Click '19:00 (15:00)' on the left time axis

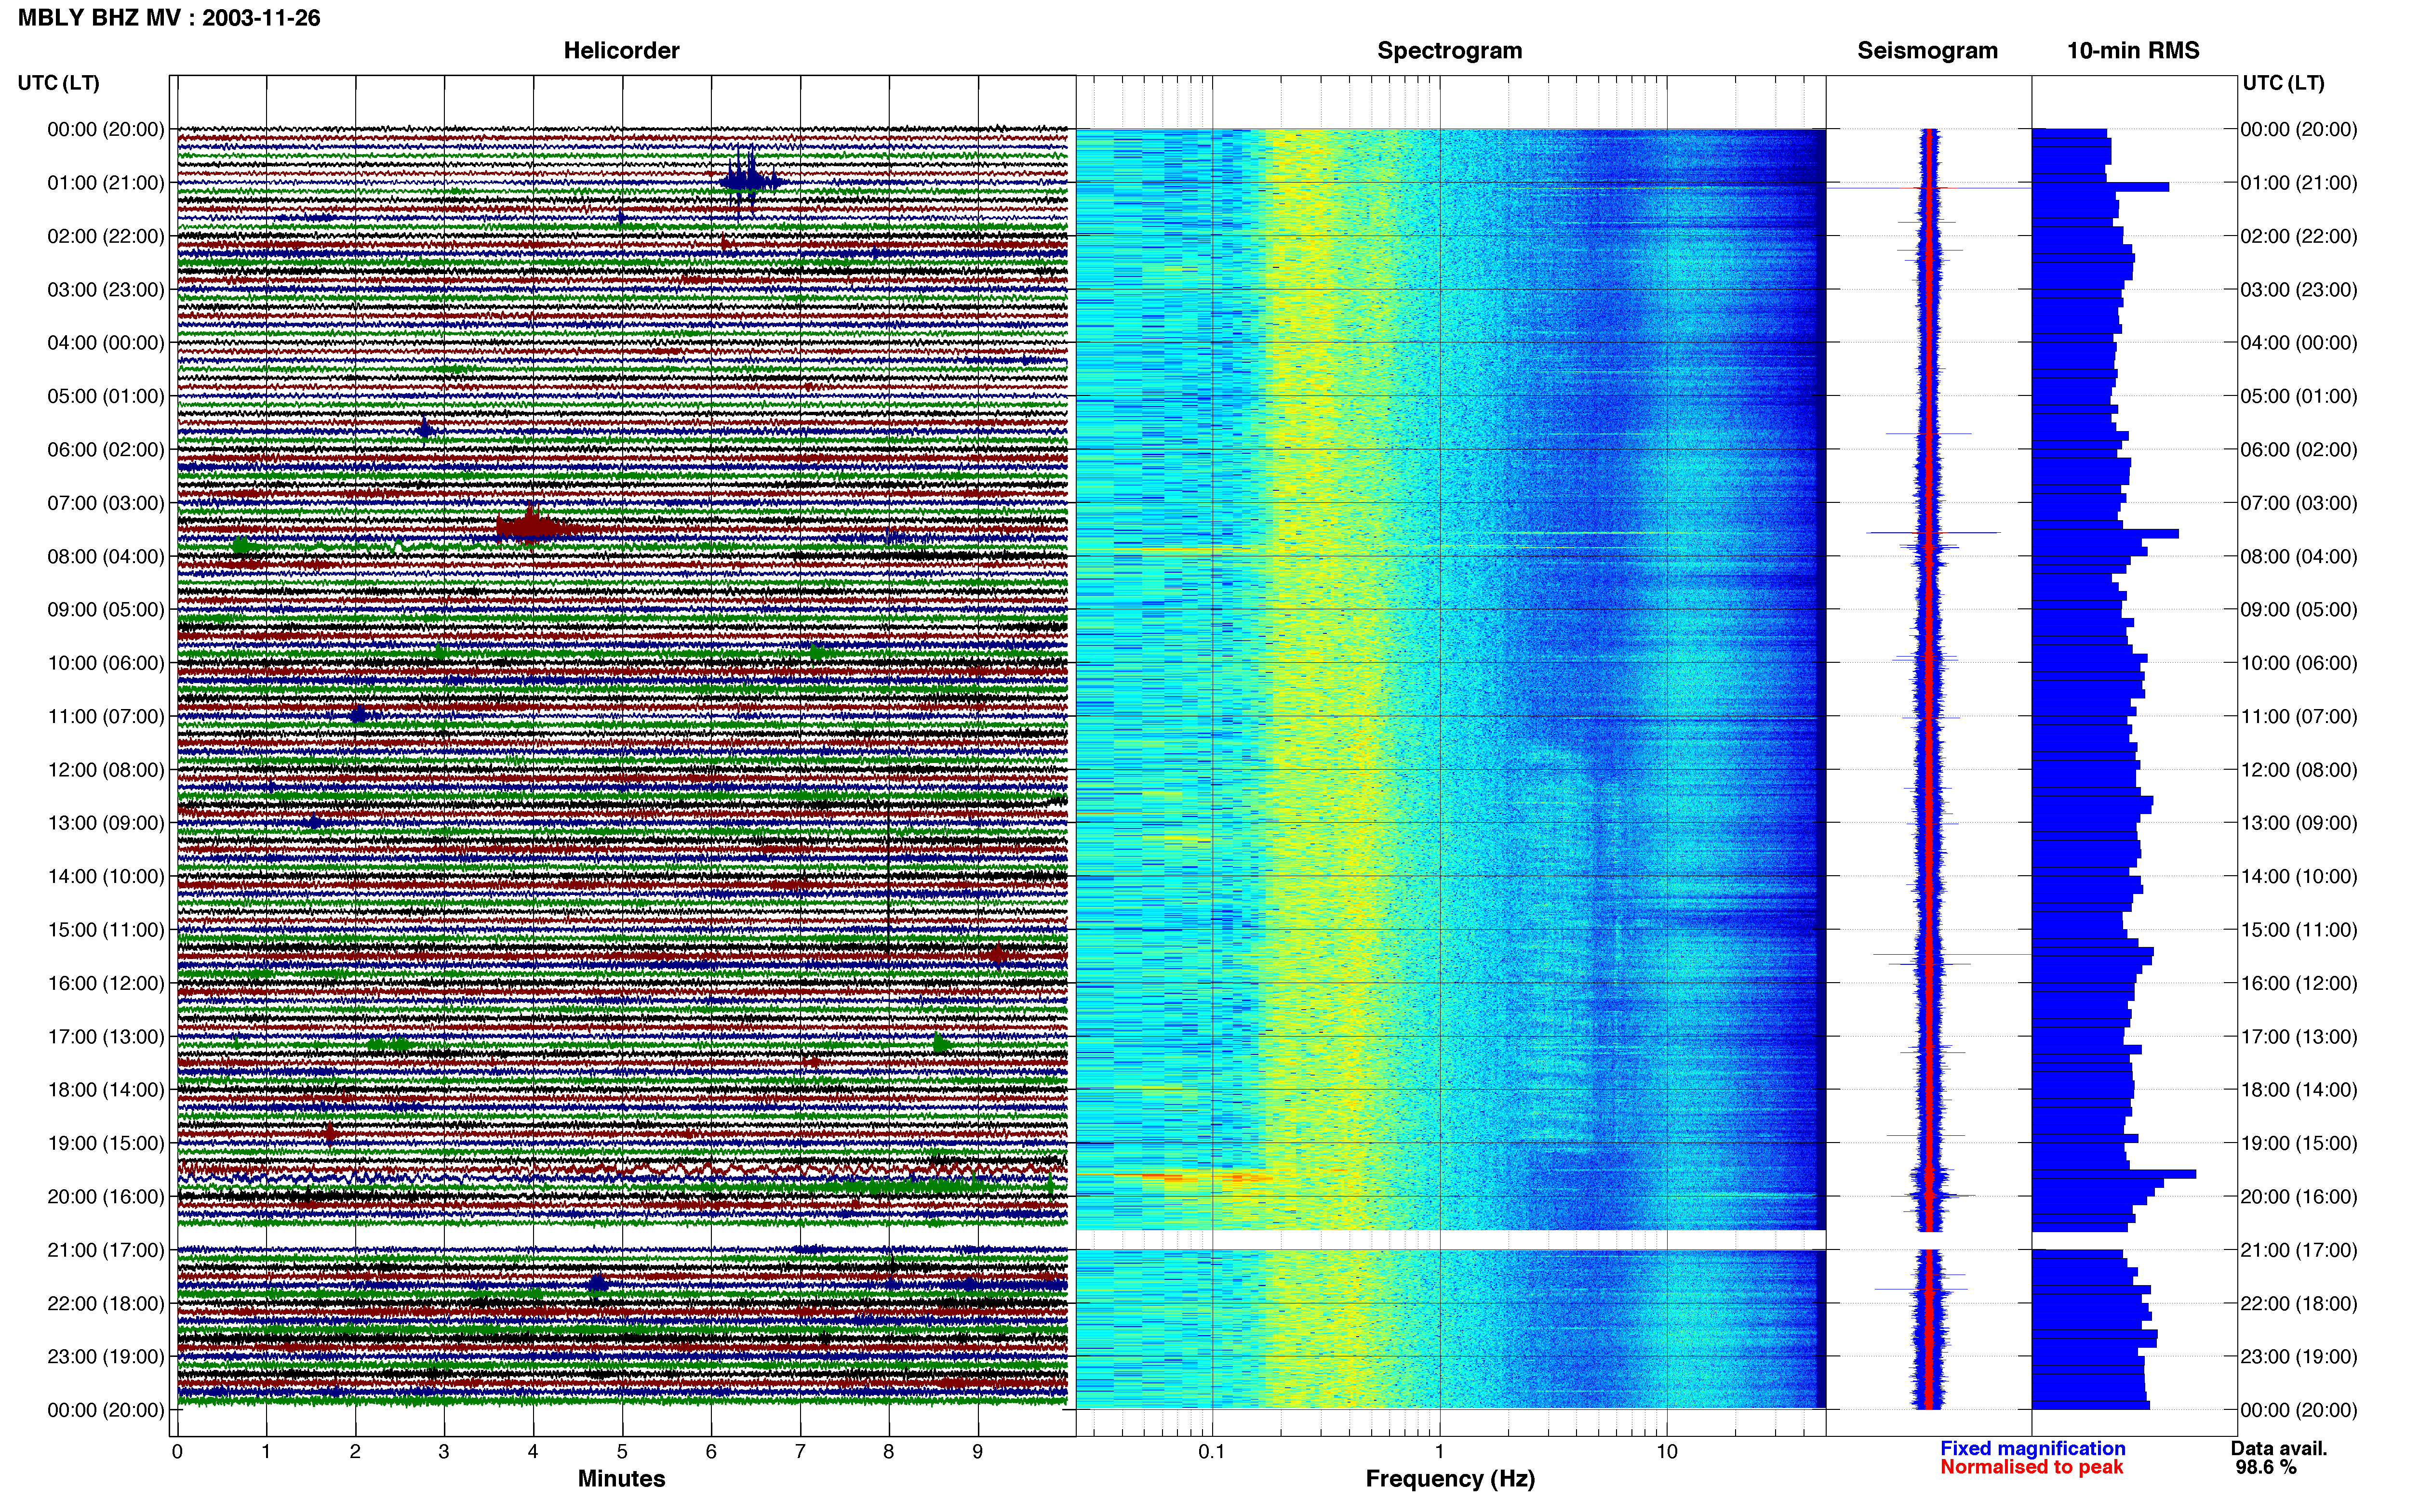pyautogui.click(x=106, y=1143)
